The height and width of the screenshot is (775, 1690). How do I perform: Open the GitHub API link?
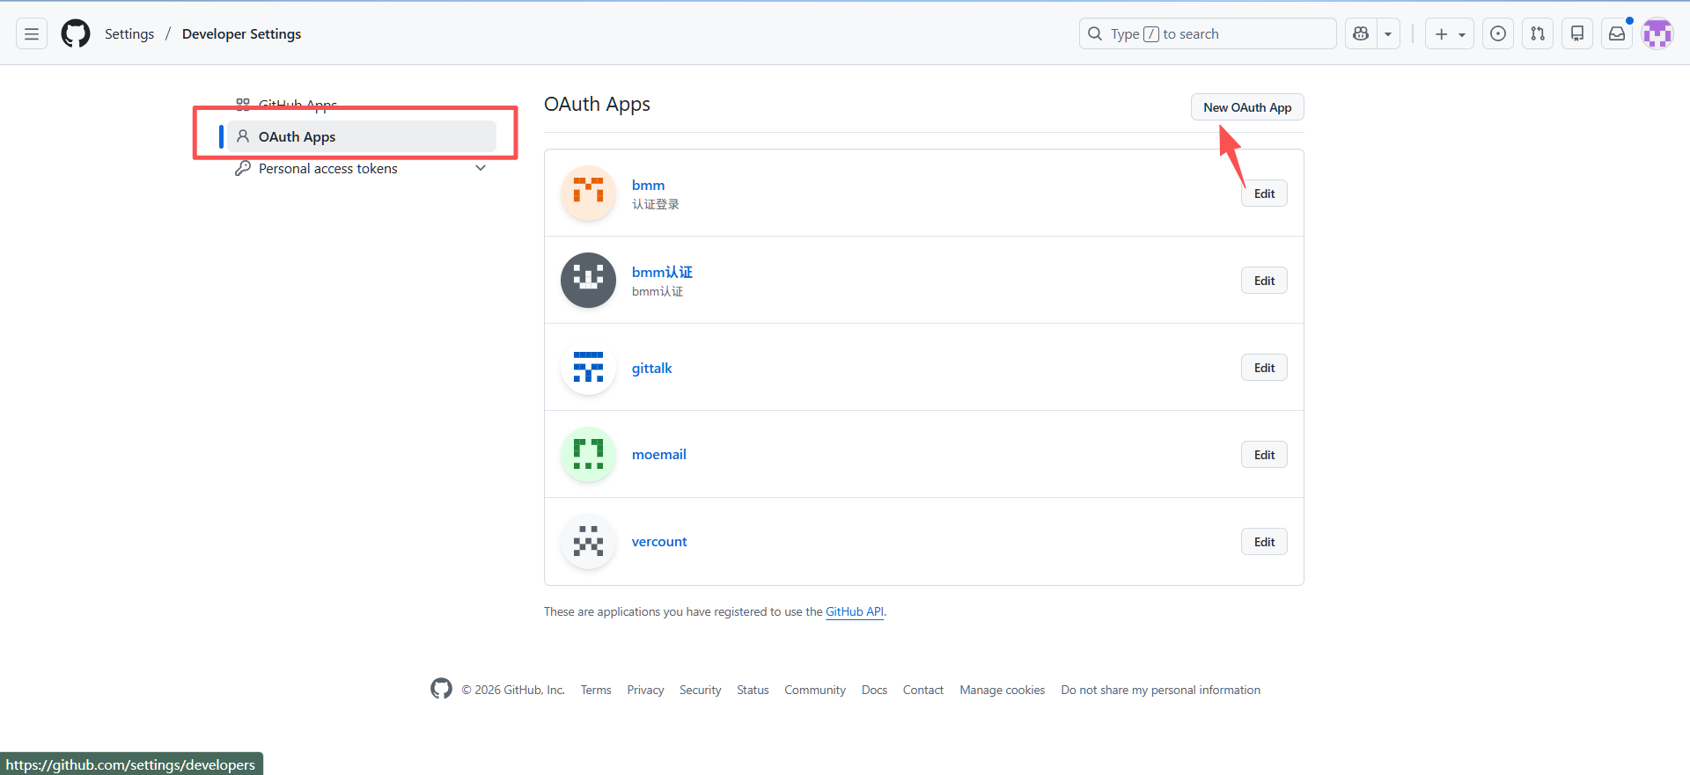click(x=854, y=612)
